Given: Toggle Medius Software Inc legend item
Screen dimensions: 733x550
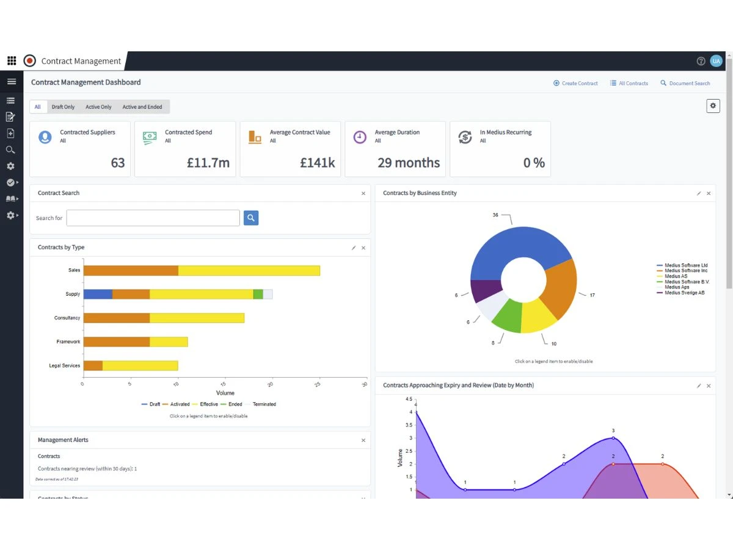Looking at the screenshot, I should [682, 271].
